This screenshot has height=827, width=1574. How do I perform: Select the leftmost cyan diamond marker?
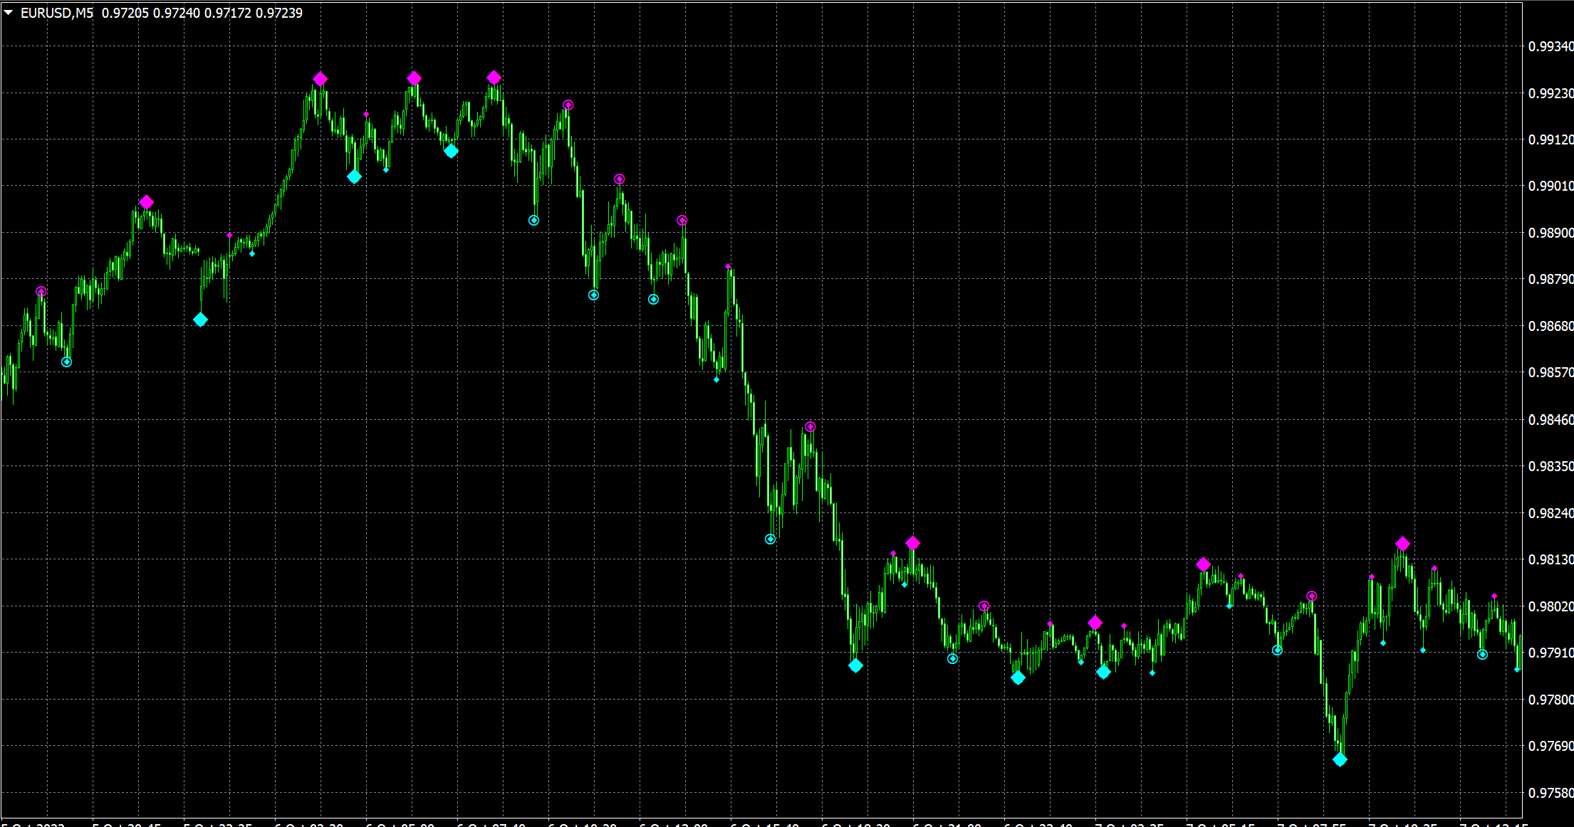point(200,320)
